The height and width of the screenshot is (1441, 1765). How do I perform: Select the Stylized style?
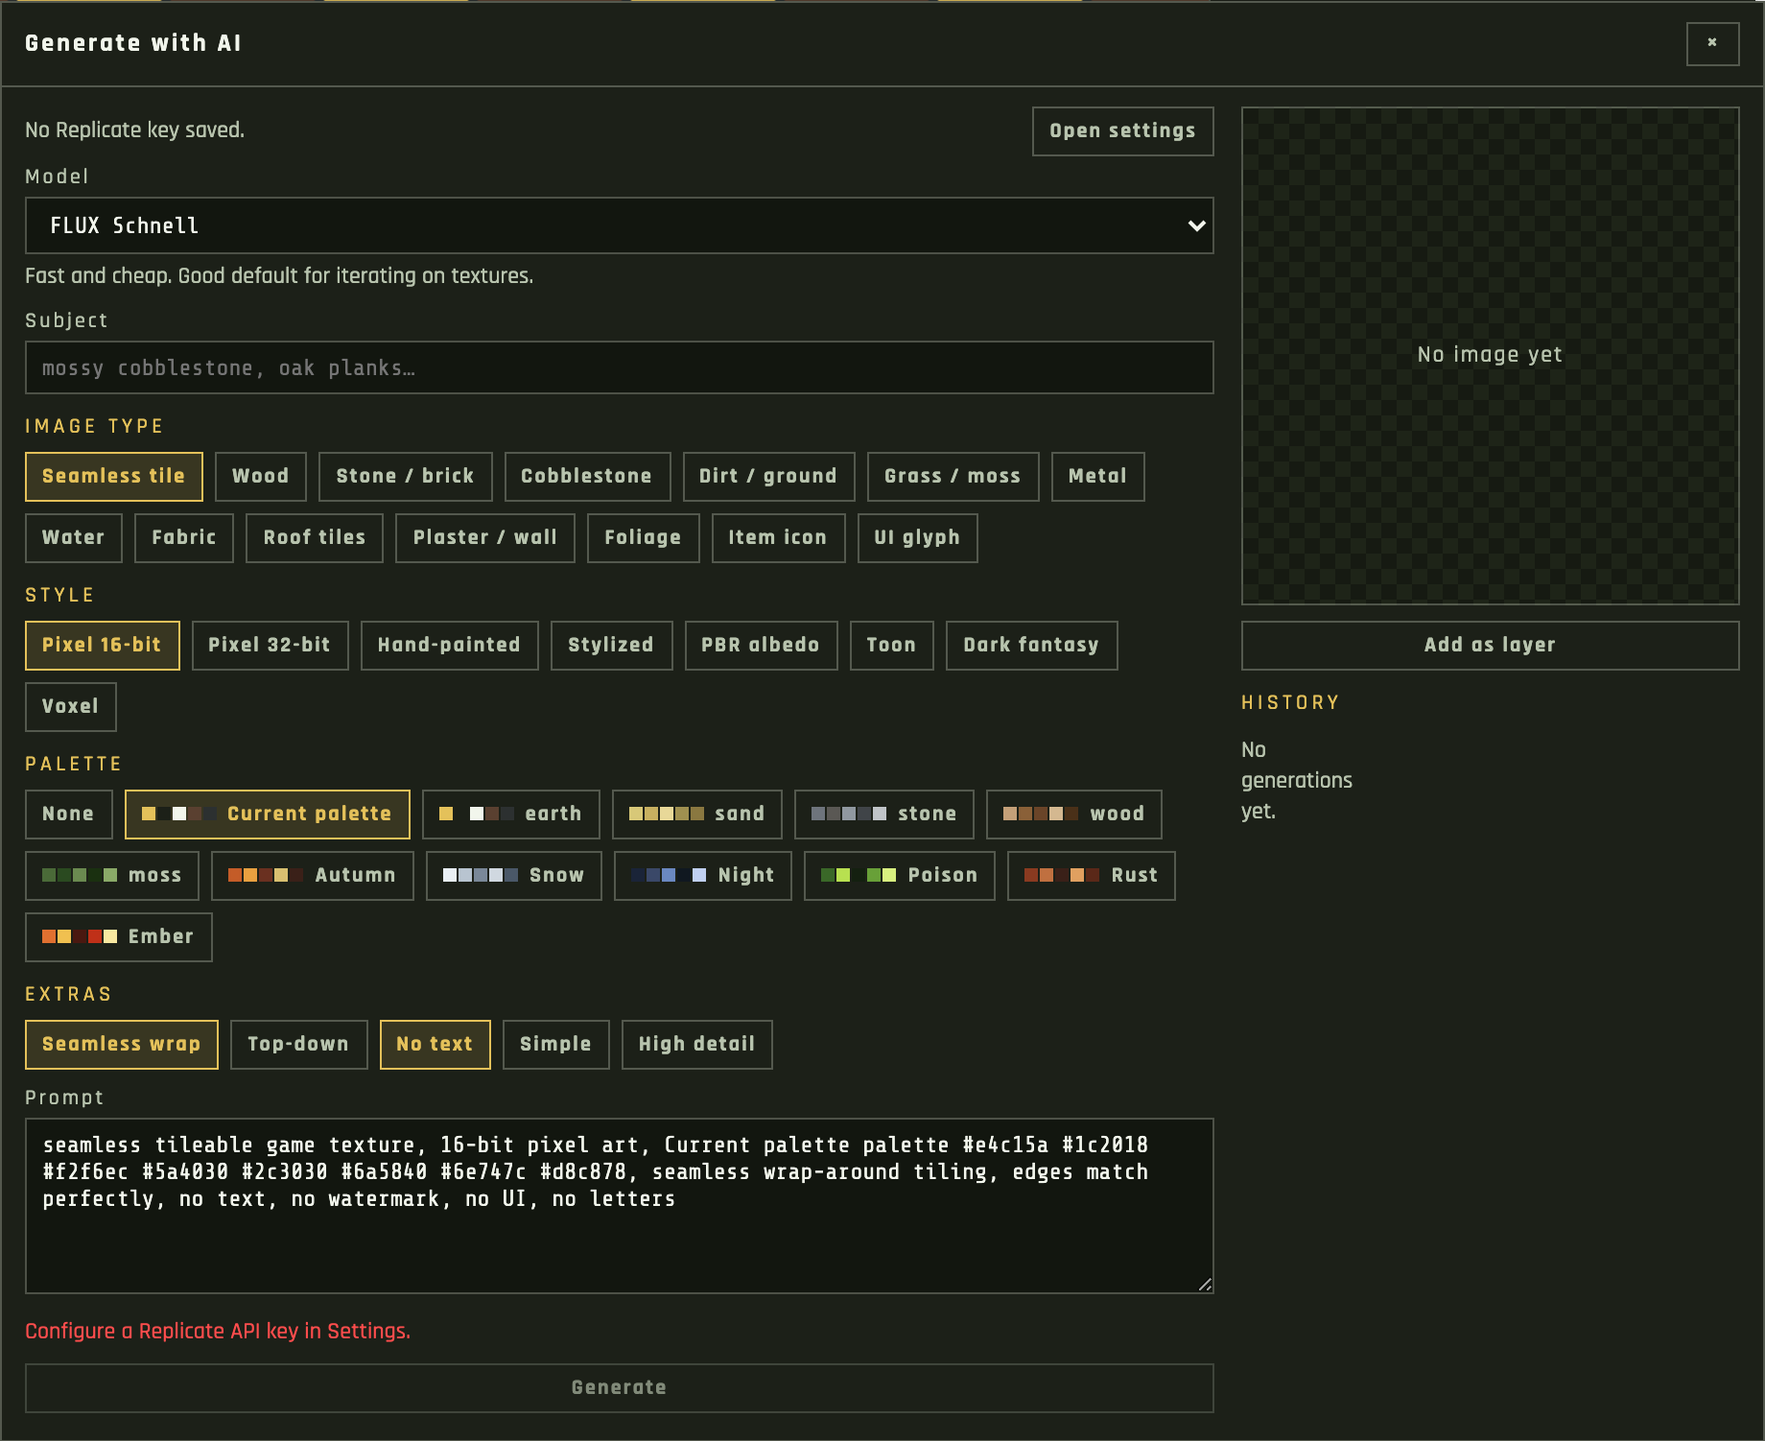click(x=611, y=645)
